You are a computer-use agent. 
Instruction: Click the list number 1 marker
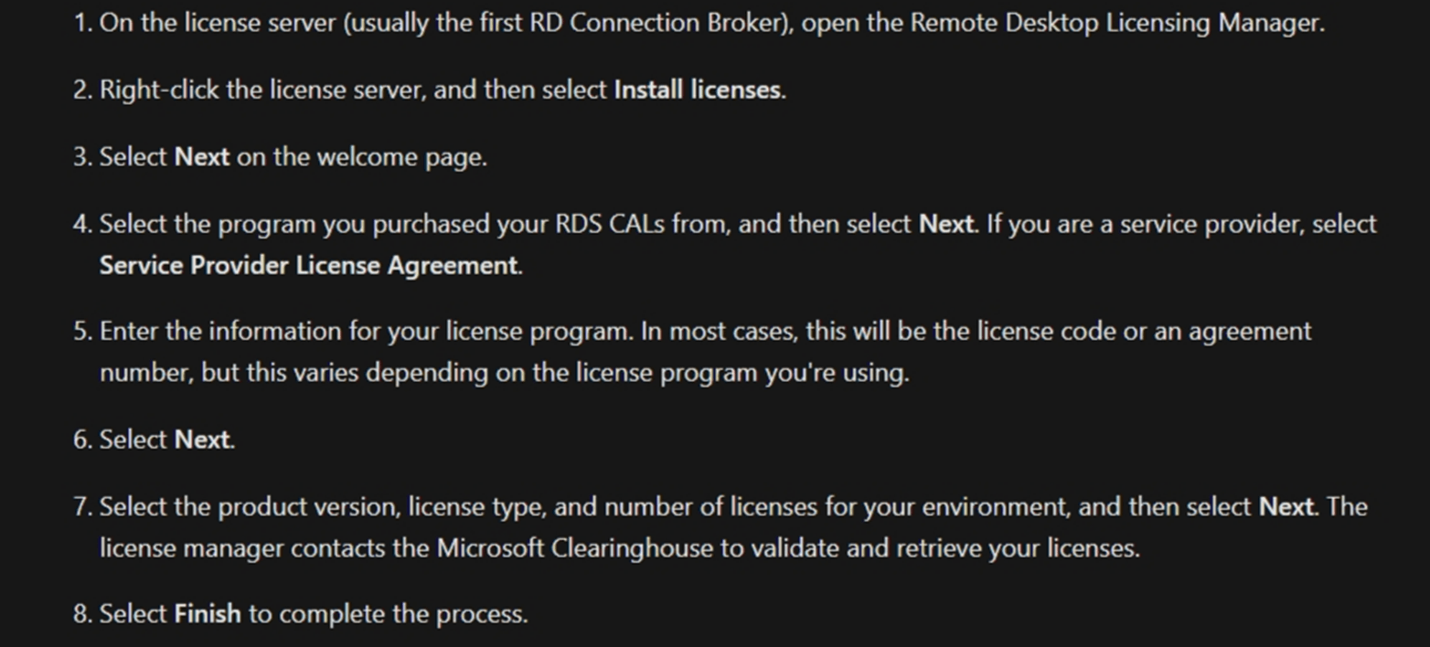(x=83, y=23)
